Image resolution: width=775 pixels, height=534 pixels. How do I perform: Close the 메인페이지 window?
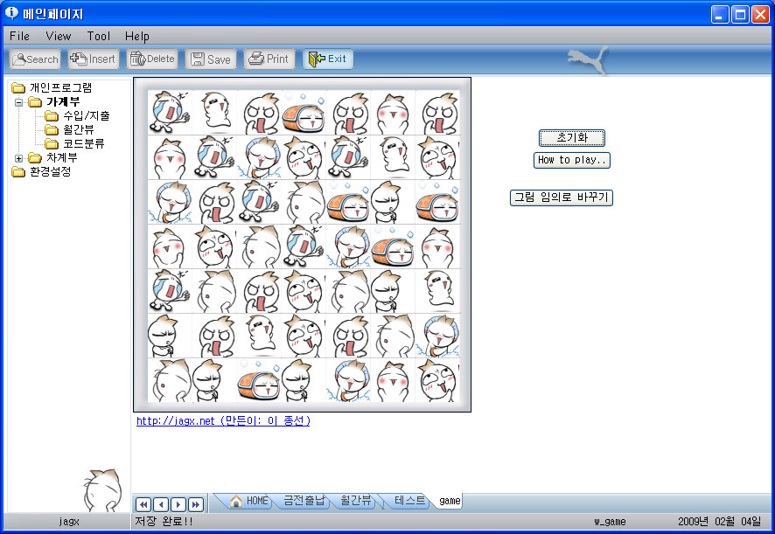760,15
